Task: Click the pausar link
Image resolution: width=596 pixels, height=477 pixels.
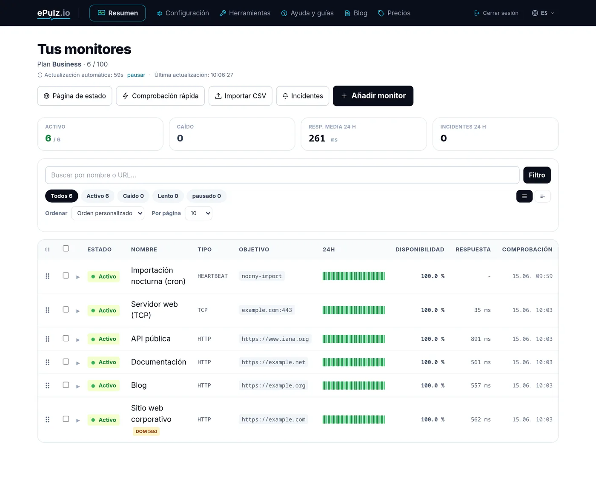Action: (136, 75)
